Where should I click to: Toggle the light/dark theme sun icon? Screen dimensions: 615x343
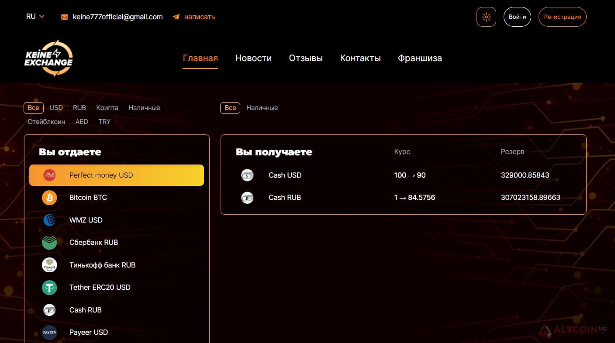[x=486, y=17]
